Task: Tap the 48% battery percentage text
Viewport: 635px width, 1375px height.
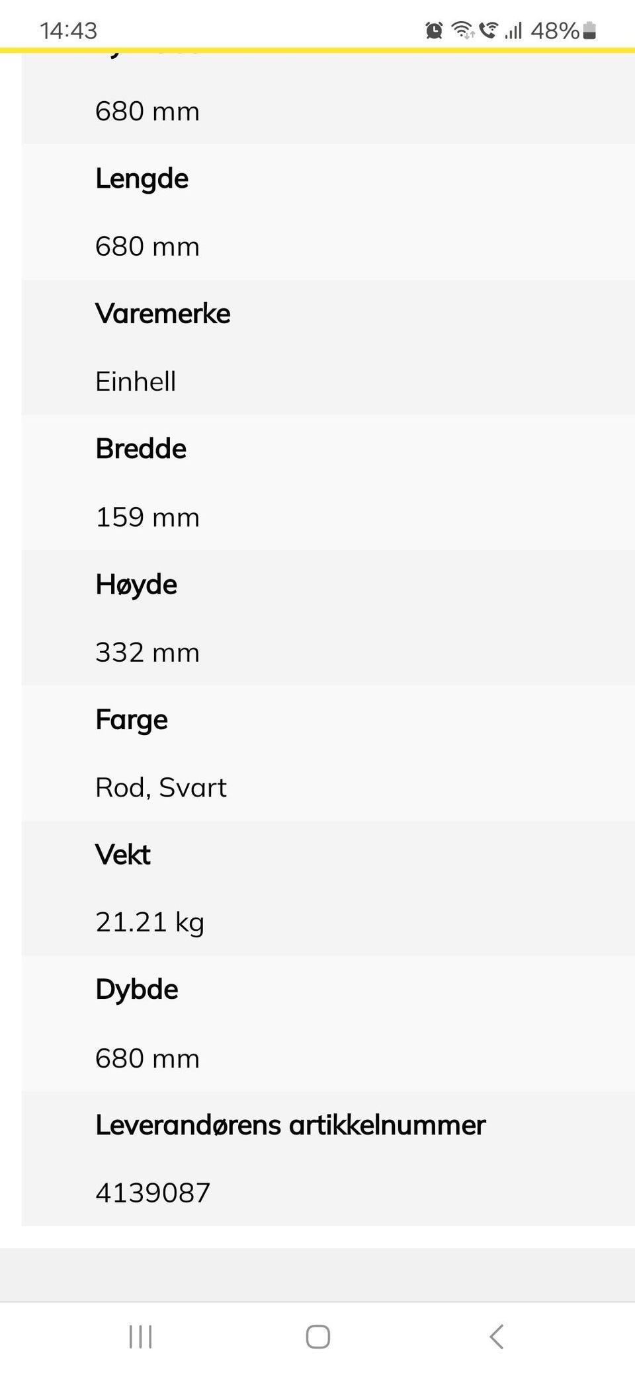Action: [555, 30]
